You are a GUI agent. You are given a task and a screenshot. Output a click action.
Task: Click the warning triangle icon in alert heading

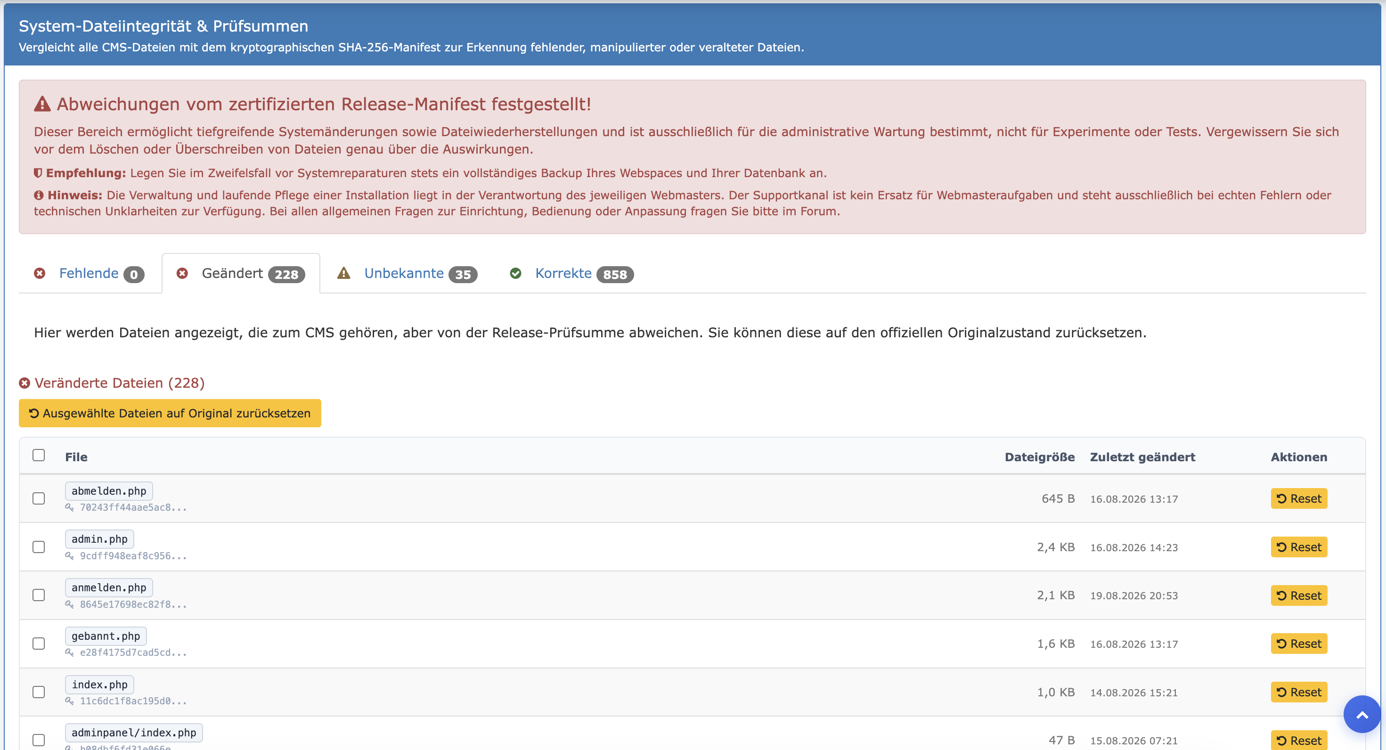pos(42,104)
